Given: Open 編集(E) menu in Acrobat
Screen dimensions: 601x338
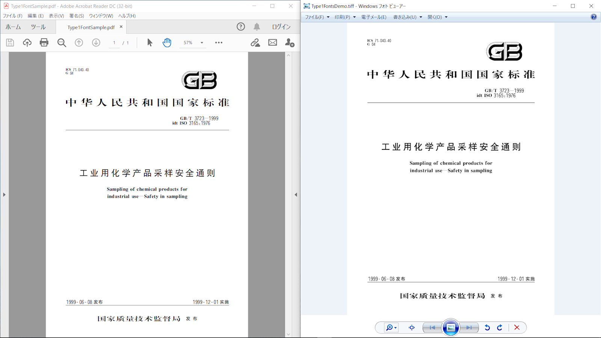Looking at the screenshot, I should pos(36,16).
